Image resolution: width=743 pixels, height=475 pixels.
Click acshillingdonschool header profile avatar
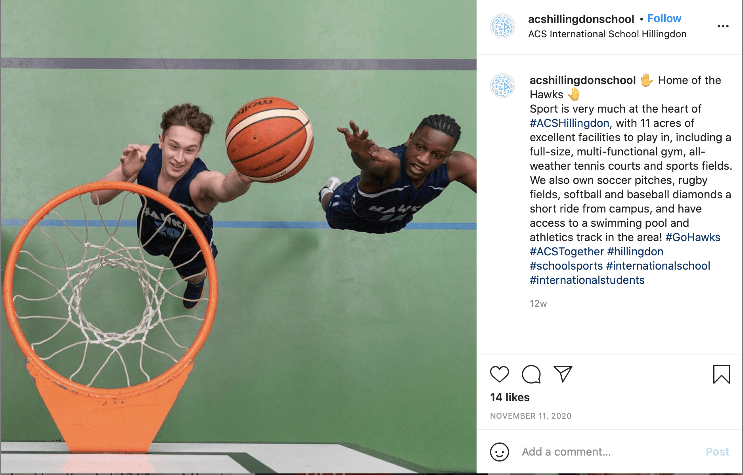pos(503,26)
